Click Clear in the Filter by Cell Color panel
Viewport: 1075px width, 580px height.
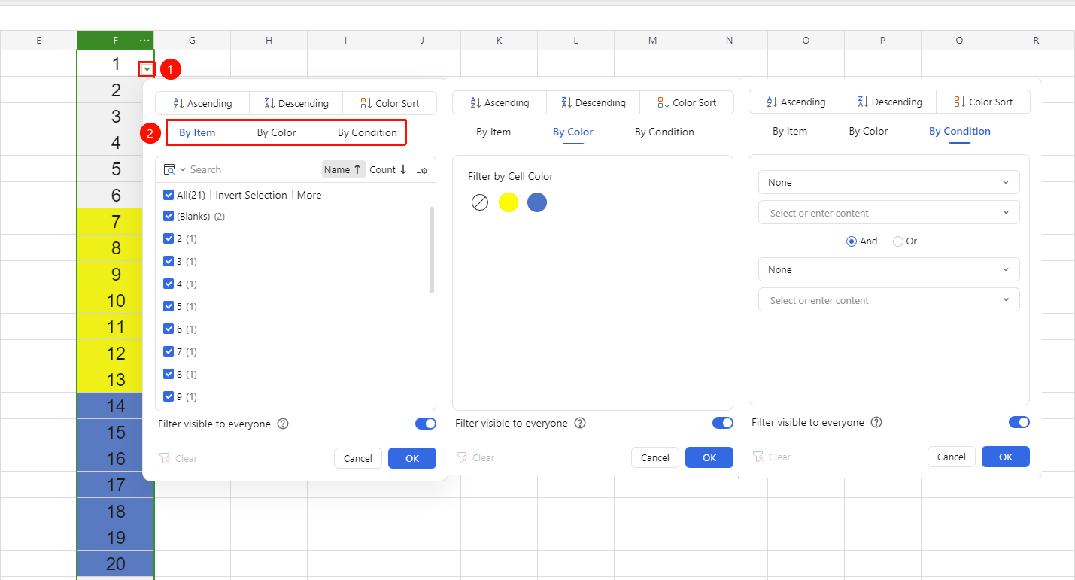475,457
